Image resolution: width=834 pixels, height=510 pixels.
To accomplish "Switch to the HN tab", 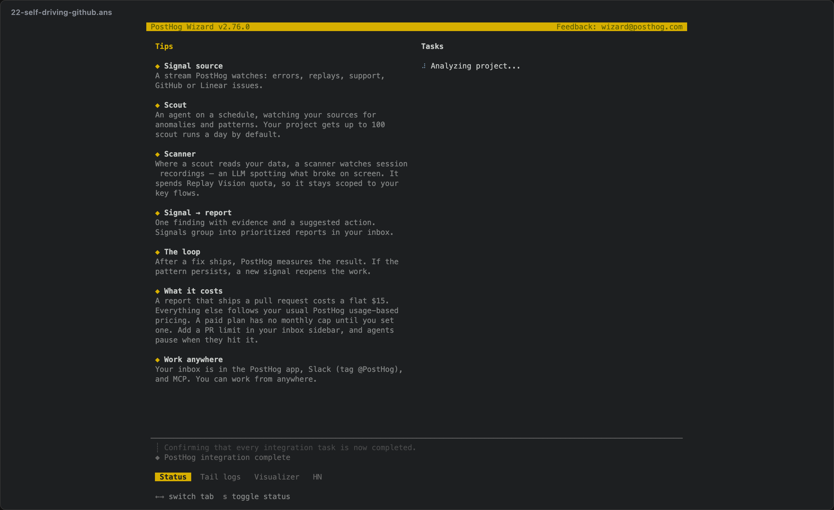I will pos(317,477).
